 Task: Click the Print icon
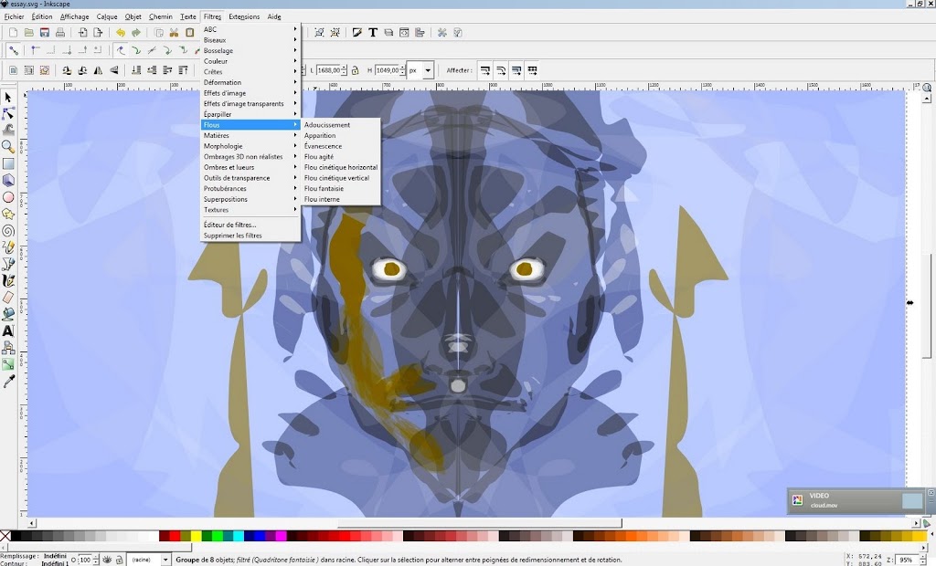tap(60, 32)
